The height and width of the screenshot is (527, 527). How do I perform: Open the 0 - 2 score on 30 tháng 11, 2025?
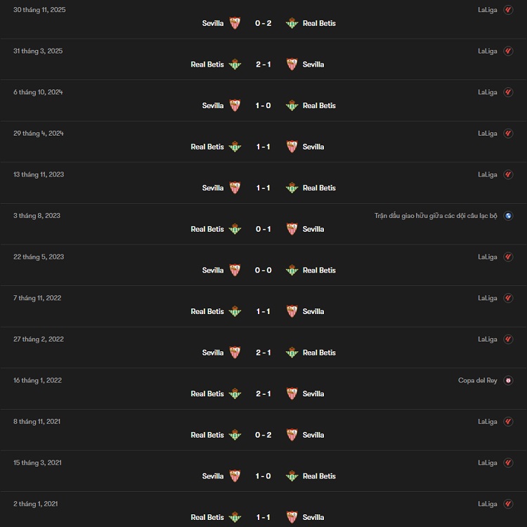pyautogui.click(x=263, y=23)
